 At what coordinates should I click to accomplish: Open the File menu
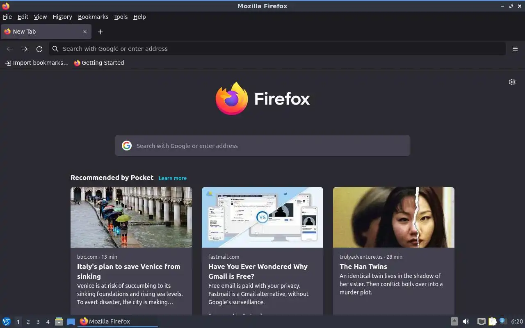pyautogui.click(x=7, y=17)
